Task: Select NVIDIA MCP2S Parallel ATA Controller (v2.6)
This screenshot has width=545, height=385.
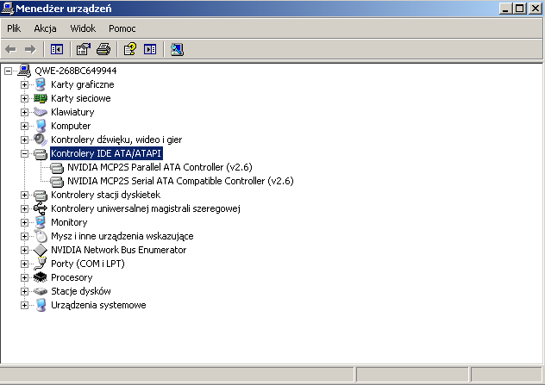Action: point(160,167)
